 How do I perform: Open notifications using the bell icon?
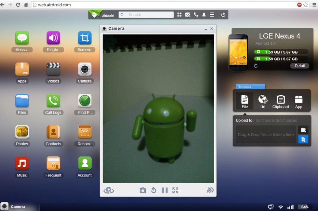click(204, 14)
